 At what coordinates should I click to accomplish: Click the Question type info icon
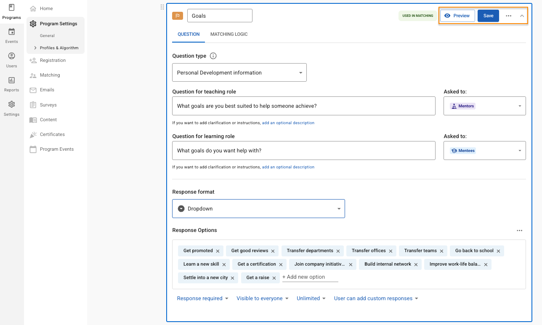[x=213, y=56]
